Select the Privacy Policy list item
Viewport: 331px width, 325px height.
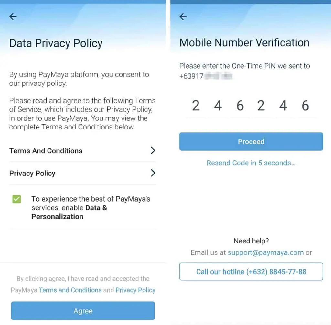[32, 173]
